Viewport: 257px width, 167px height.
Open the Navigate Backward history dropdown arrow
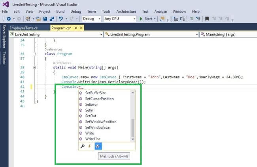(x=14, y=19)
